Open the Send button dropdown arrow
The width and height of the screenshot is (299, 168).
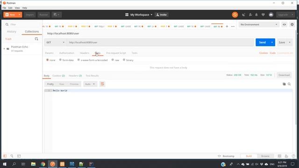click(272, 42)
